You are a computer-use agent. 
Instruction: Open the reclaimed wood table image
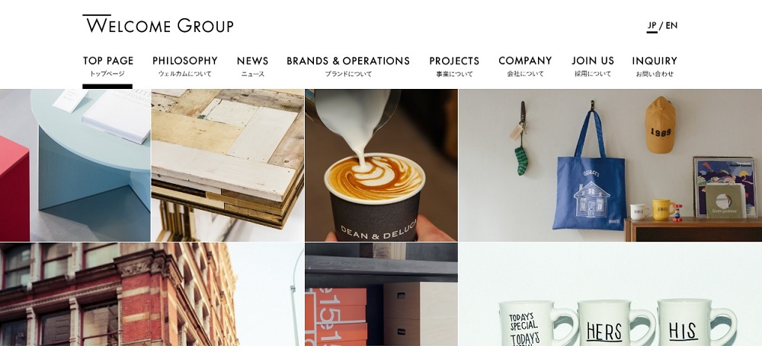tap(228, 165)
